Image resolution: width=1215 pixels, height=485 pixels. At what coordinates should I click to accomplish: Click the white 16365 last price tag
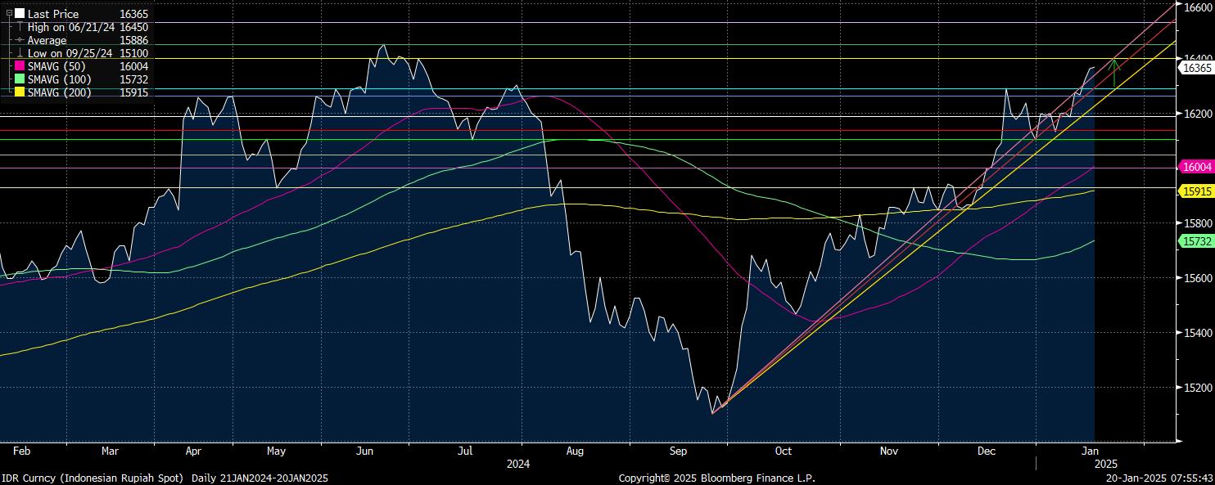coord(1195,70)
